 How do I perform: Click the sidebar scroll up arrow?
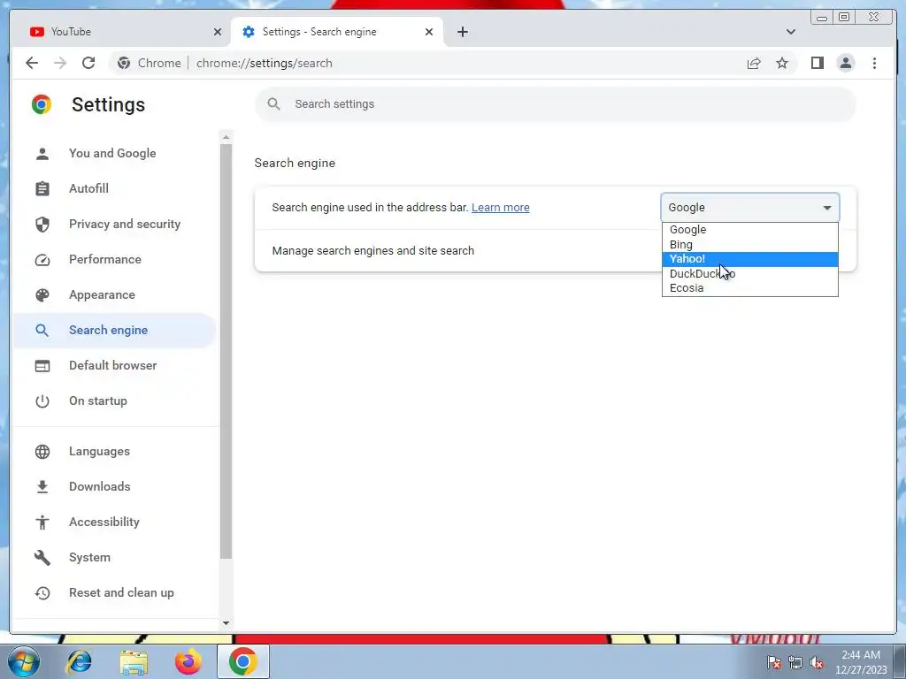point(226,137)
